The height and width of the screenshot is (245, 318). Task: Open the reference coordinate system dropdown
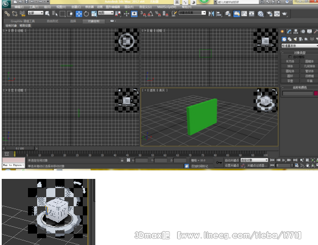click(106, 13)
